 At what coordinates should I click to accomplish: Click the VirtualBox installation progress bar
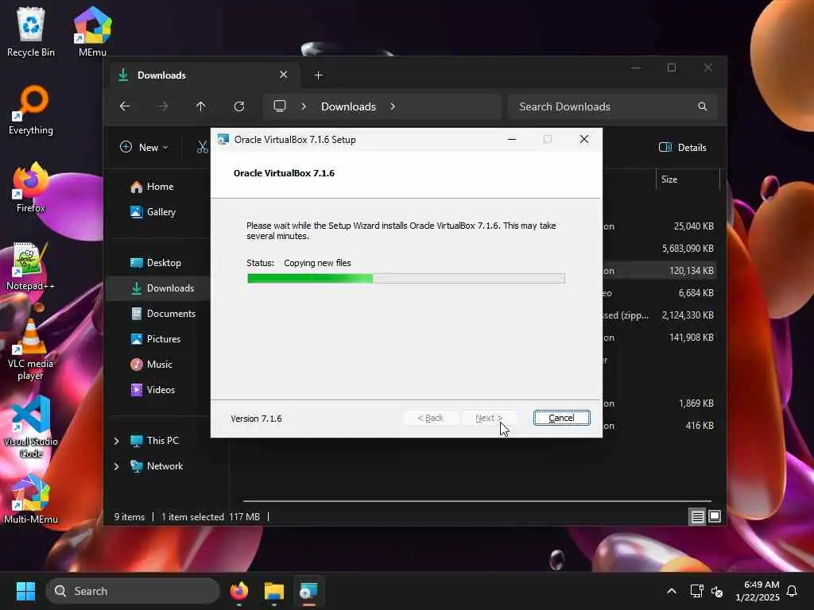(x=406, y=279)
